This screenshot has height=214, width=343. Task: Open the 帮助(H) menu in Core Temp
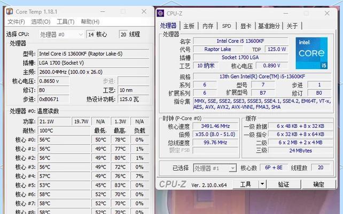[90, 22]
